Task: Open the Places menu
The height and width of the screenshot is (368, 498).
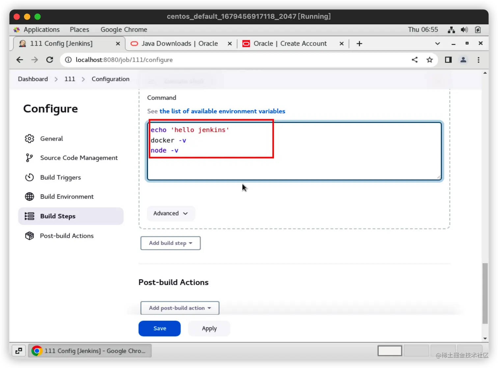Action: tap(79, 30)
